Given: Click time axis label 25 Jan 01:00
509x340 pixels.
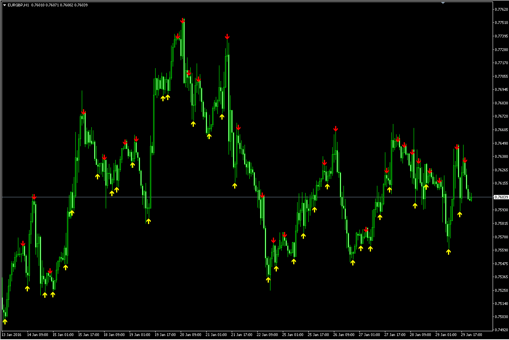Looking at the screenshot, I should point(293,335).
